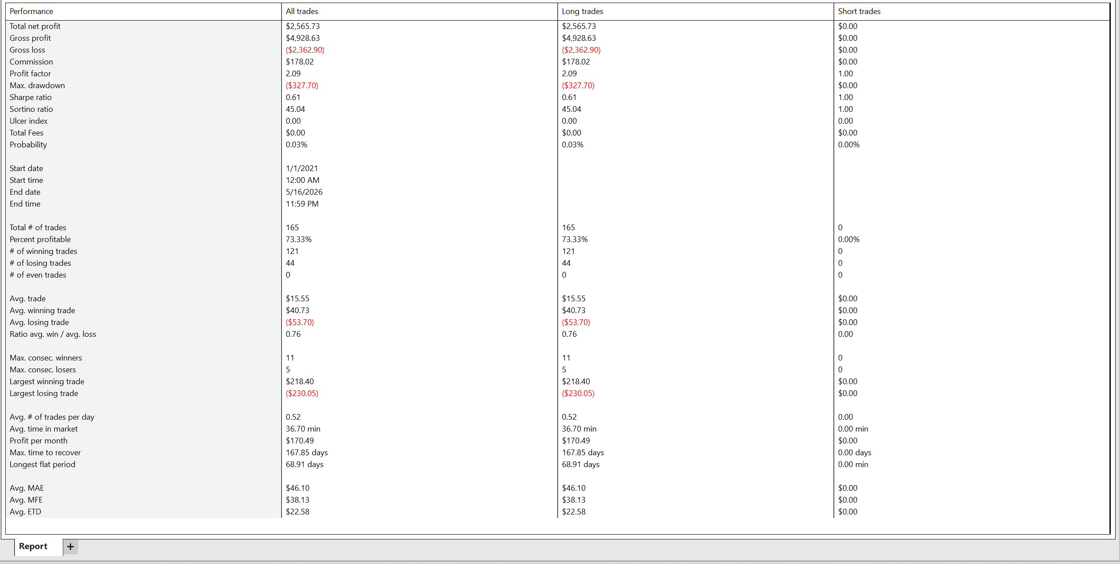This screenshot has height=564, width=1120.
Task: Click the # of even trades label
Action: click(38, 275)
